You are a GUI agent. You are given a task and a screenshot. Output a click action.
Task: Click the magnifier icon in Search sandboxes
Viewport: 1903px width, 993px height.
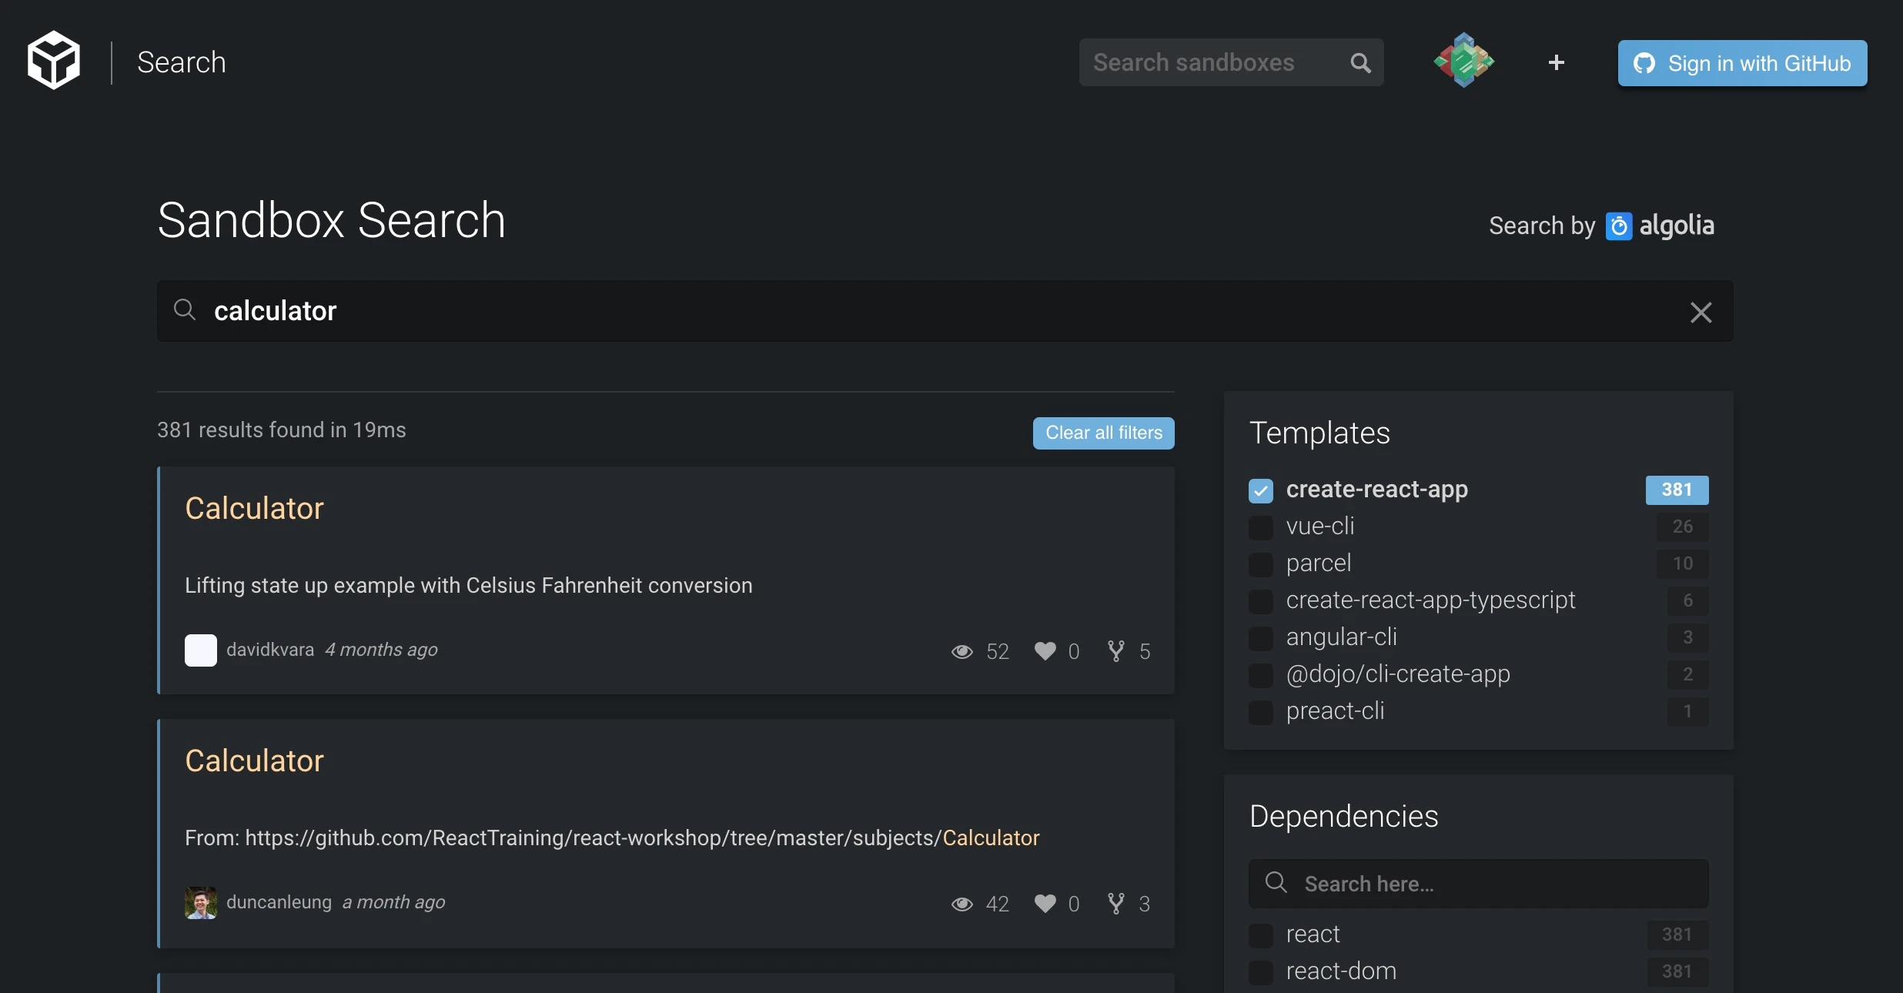1360,63
